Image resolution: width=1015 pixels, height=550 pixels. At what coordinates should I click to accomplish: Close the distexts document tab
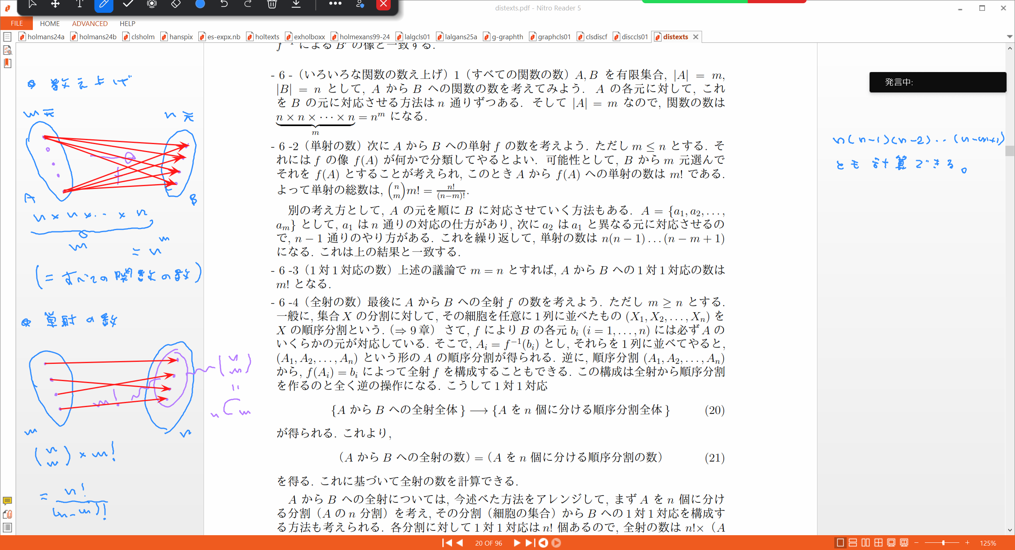coord(696,37)
